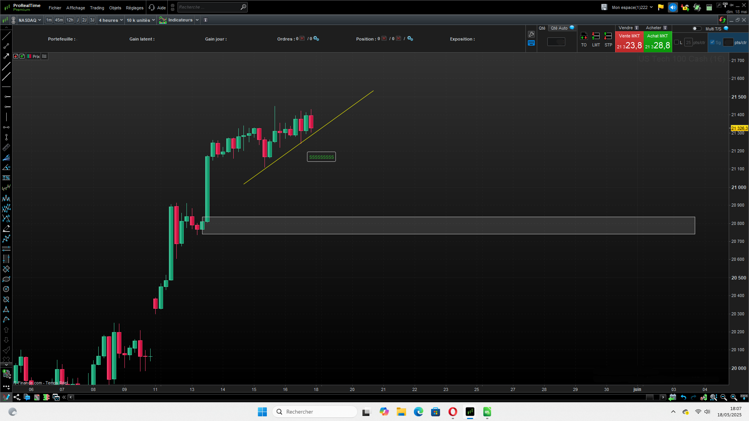
Task: Open the NASDAQ instrument dropdown
Action: pos(30,20)
